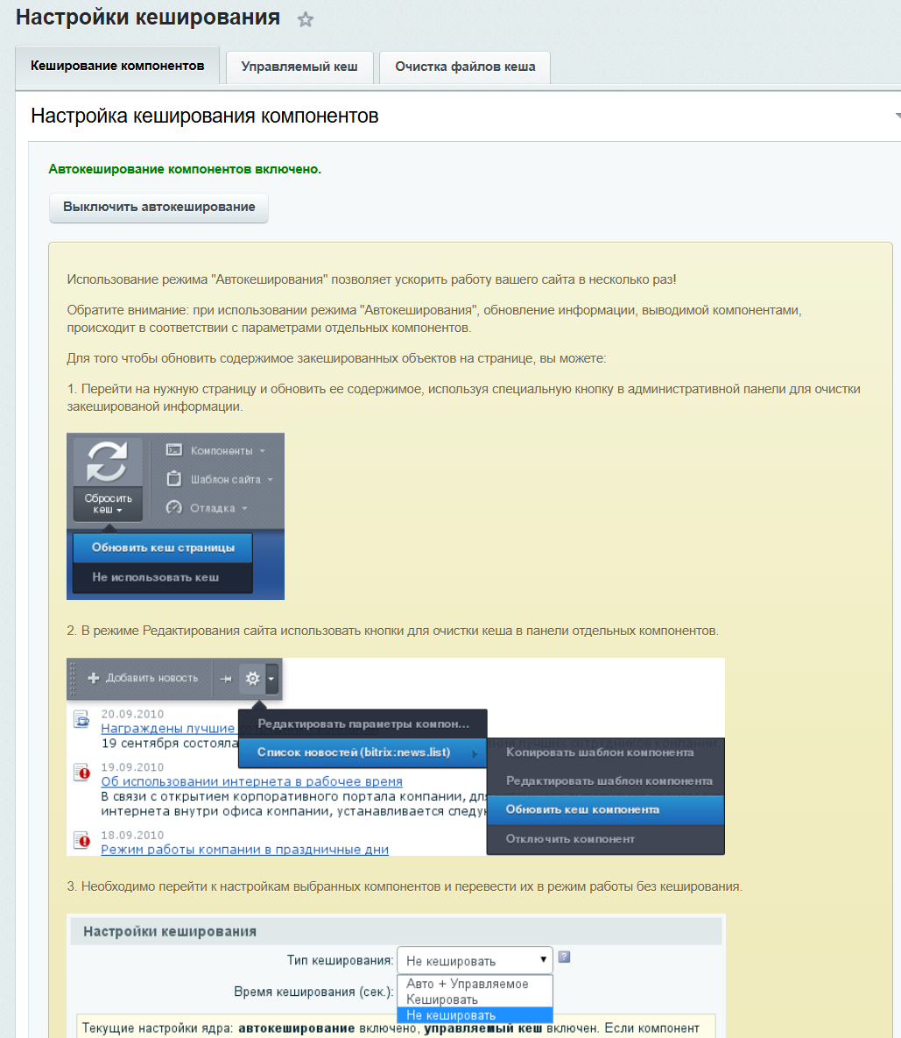The image size is (901, 1038).
Task: Click red alert icon beside 18.09.2010
Action: pyautogui.click(x=82, y=840)
